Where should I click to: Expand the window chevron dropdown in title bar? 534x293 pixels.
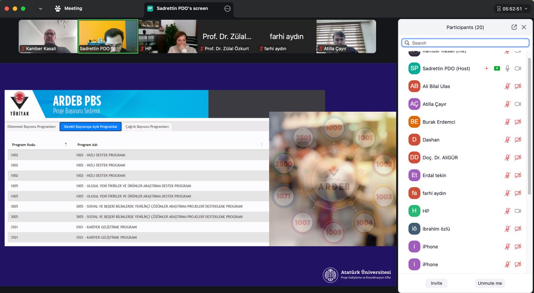[x=41, y=9]
